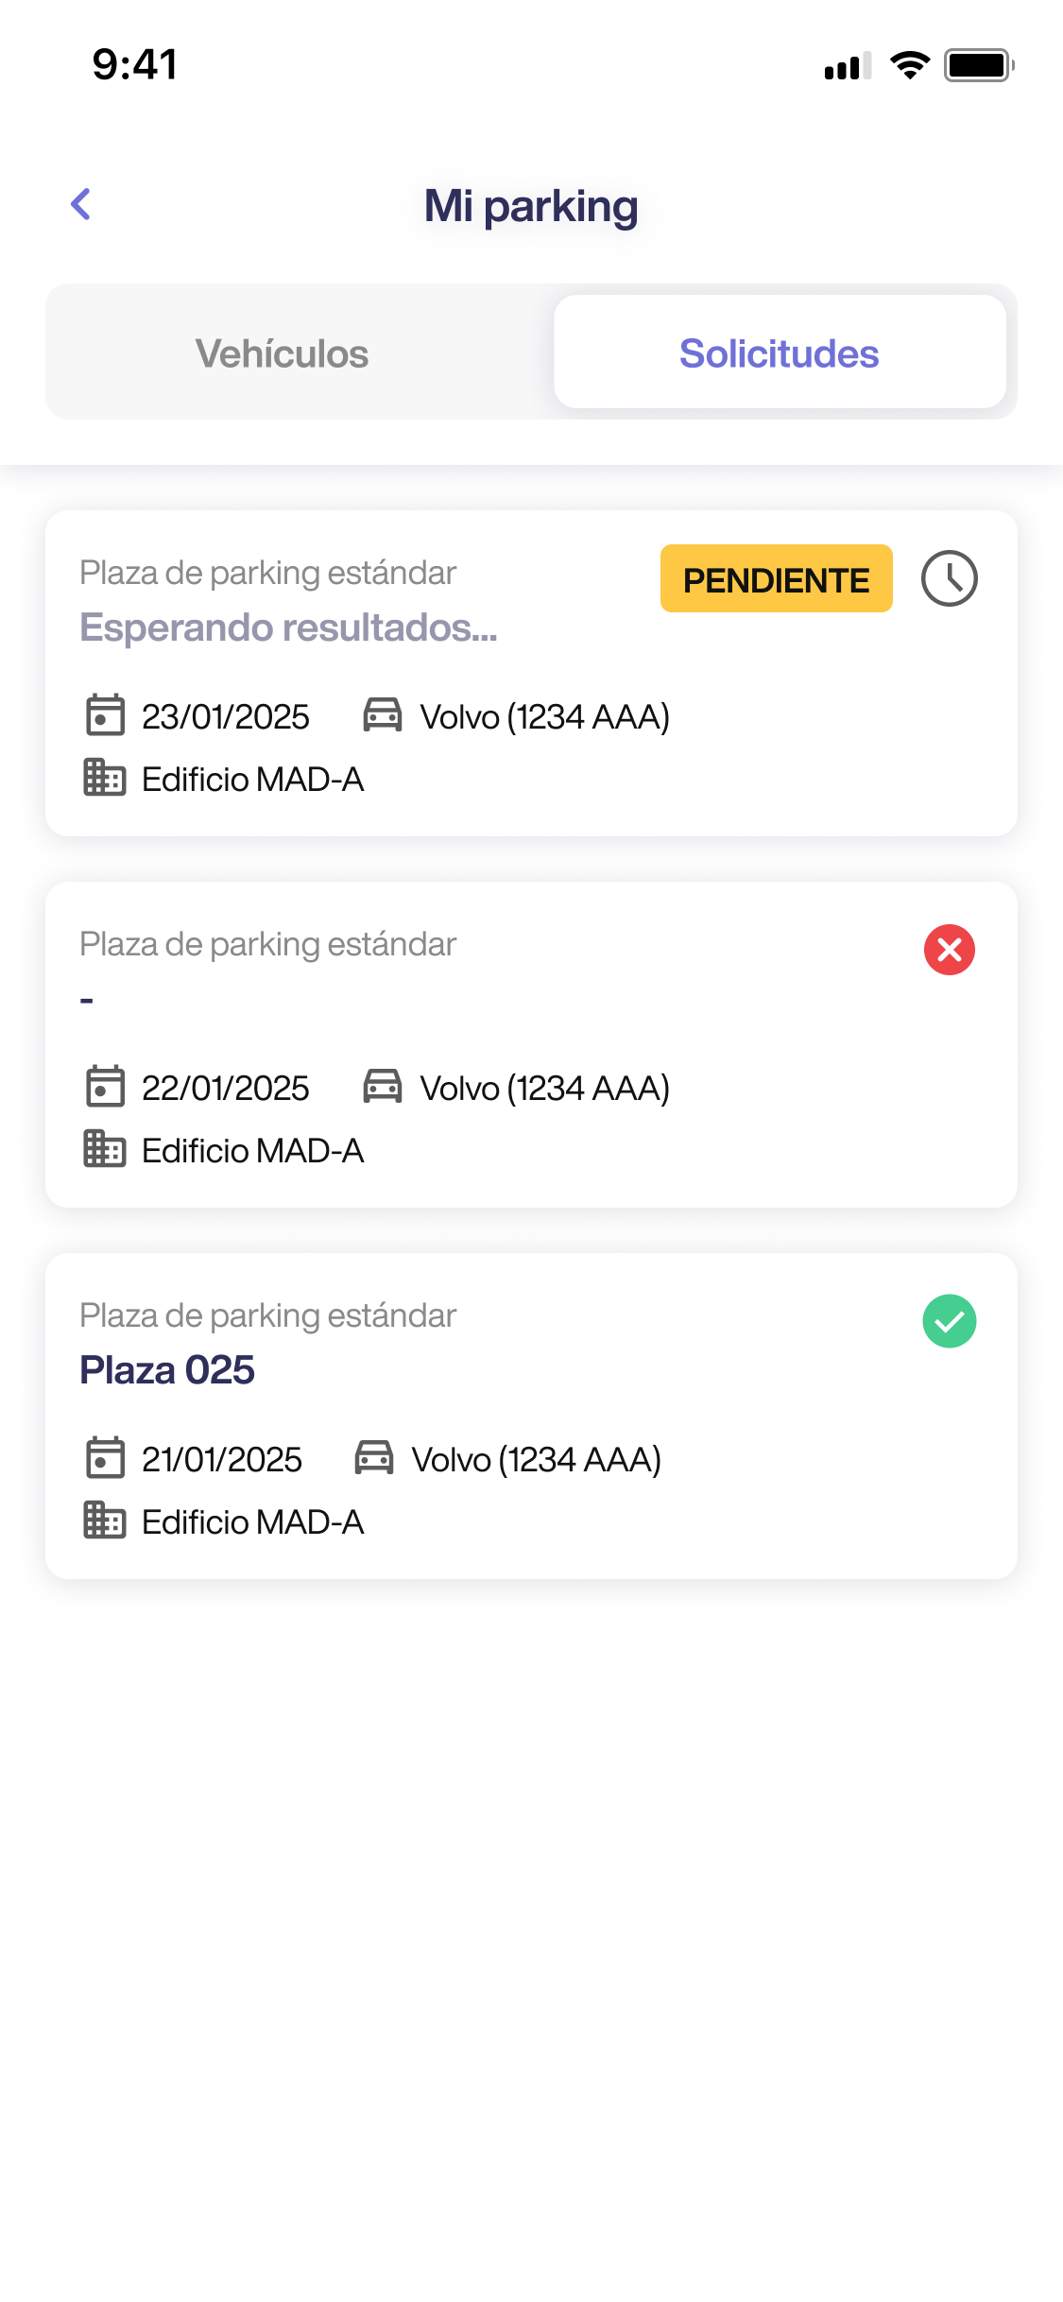
Task: Click the green approved checkmark icon
Action: 949,1321
